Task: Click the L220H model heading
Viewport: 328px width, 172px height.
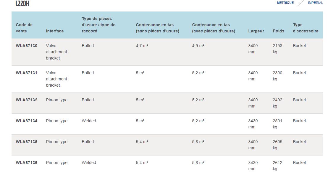Action: point(22,4)
